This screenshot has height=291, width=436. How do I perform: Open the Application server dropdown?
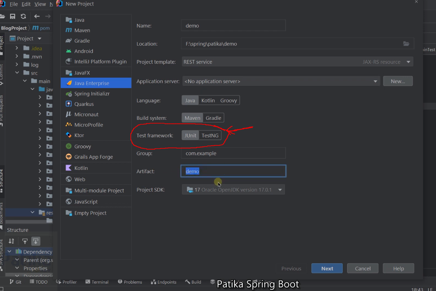(x=281, y=81)
